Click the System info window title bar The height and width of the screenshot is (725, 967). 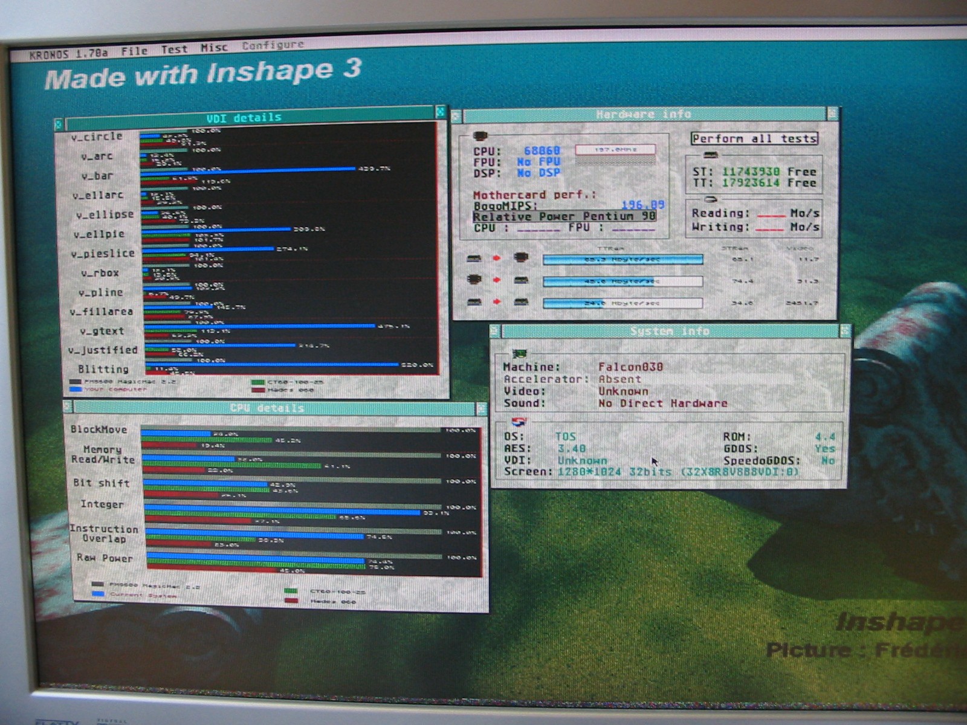coord(670,331)
